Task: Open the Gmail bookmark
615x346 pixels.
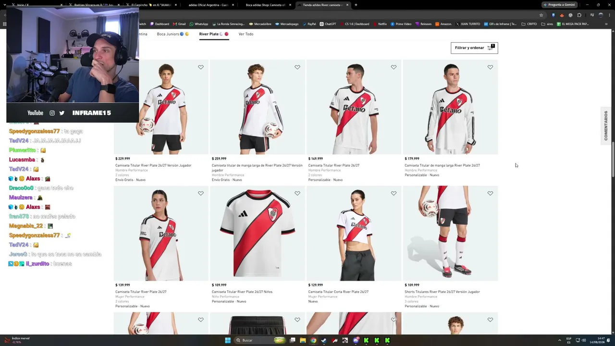Action: [x=179, y=24]
